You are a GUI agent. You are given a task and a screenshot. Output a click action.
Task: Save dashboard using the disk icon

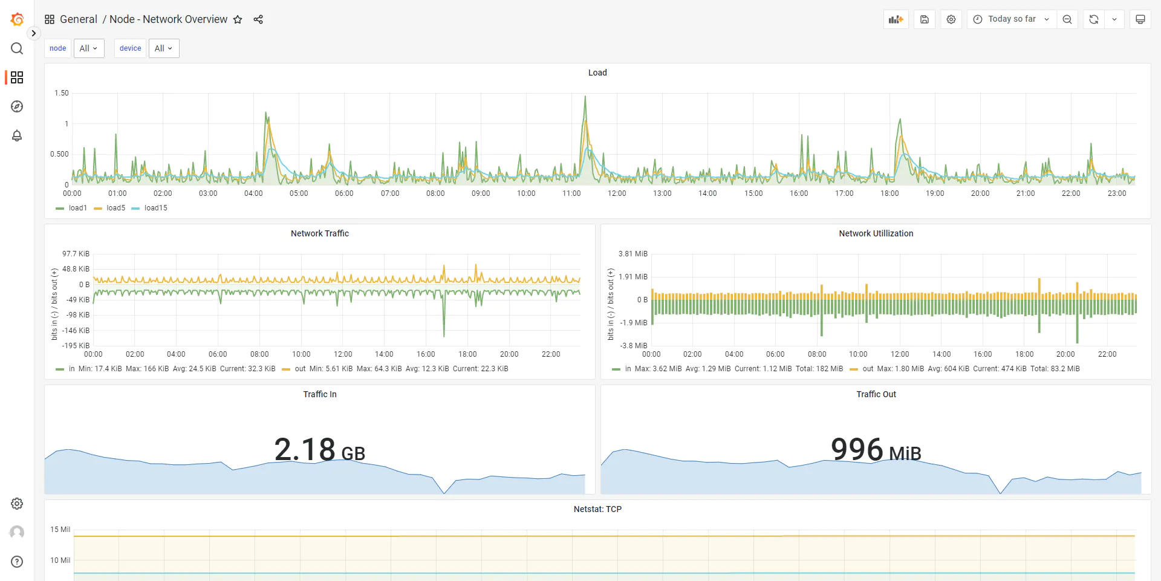coord(925,19)
